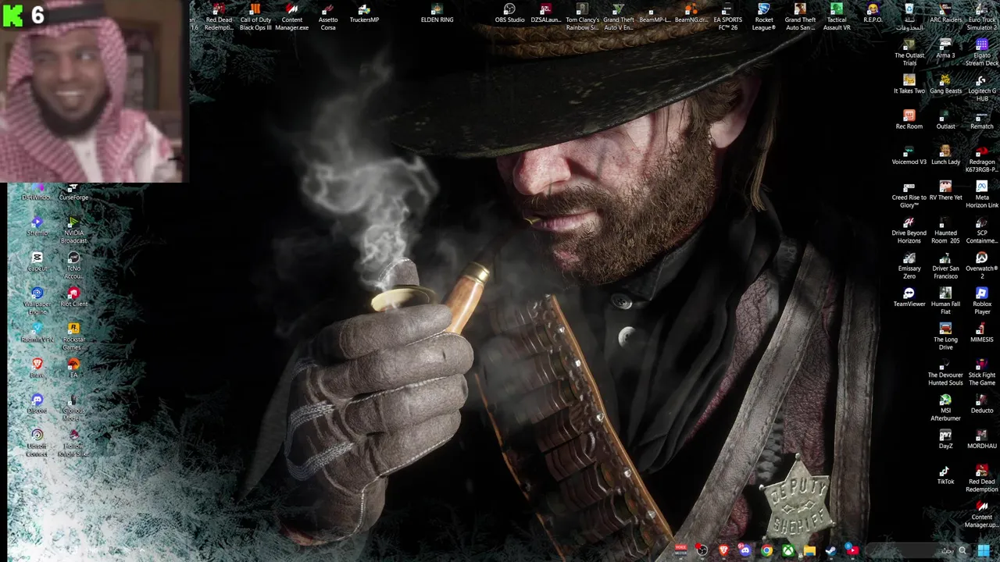Select The Long Drive desktop icon
This screenshot has width=1000, height=562.
tap(945, 336)
